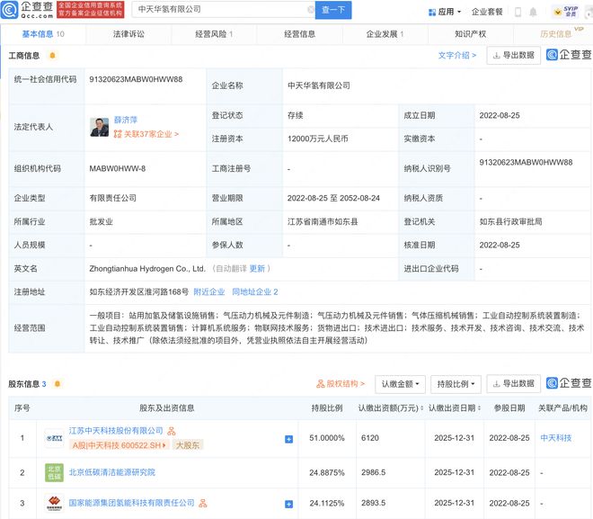This screenshot has height=519, width=593.
Task: Switch to 历史信息 VIP tab
Action: coord(555,34)
